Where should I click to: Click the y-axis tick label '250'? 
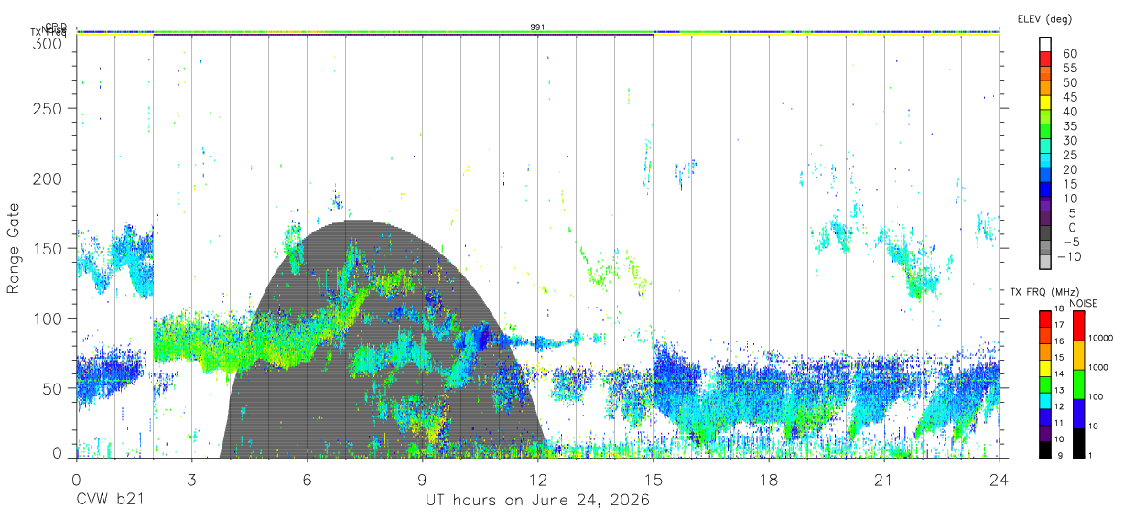pos(48,108)
